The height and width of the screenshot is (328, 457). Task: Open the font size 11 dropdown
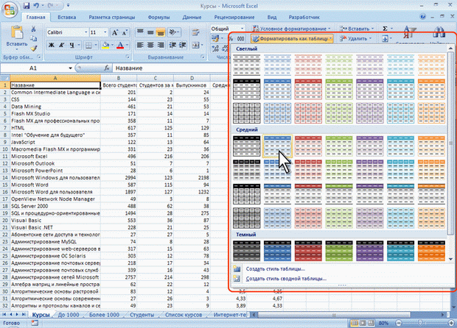pyautogui.click(x=105, y=32)
